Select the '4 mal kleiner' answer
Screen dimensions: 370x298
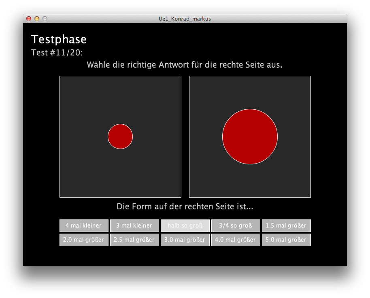84,226
